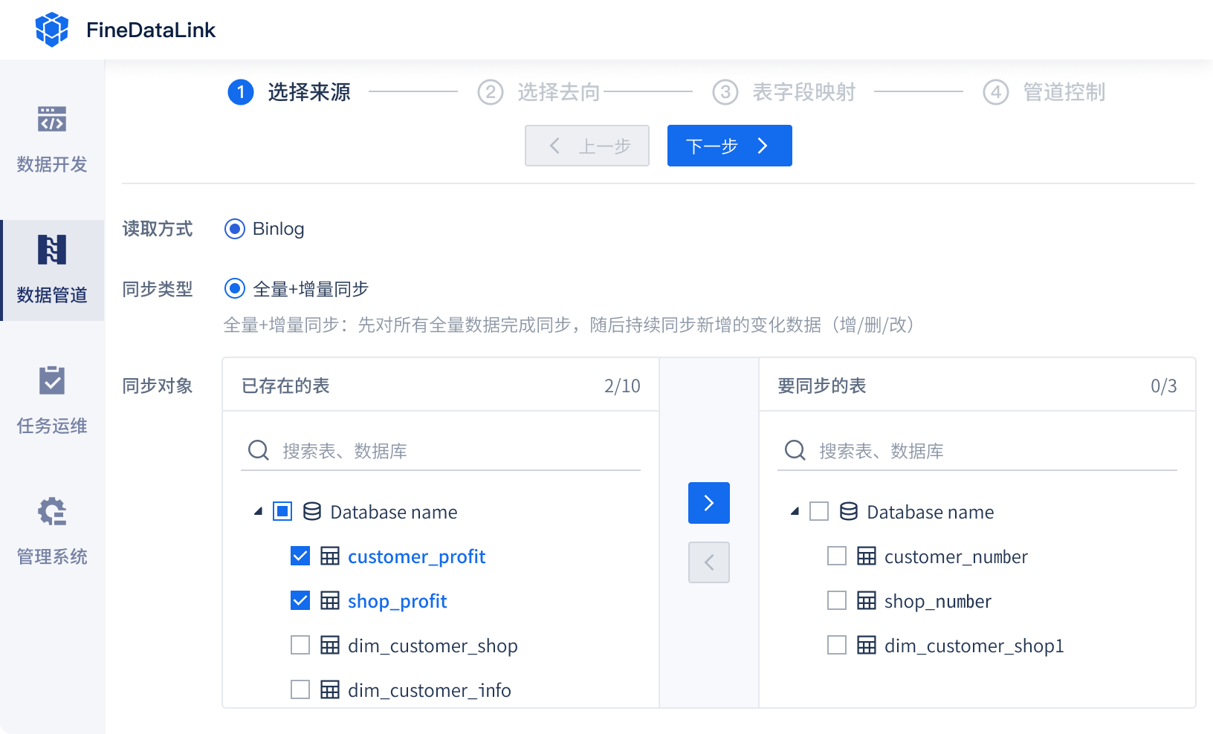This screenshot has width=1213, height=734.
Task: Select customer_profit table name
Action: coord(416,556)
